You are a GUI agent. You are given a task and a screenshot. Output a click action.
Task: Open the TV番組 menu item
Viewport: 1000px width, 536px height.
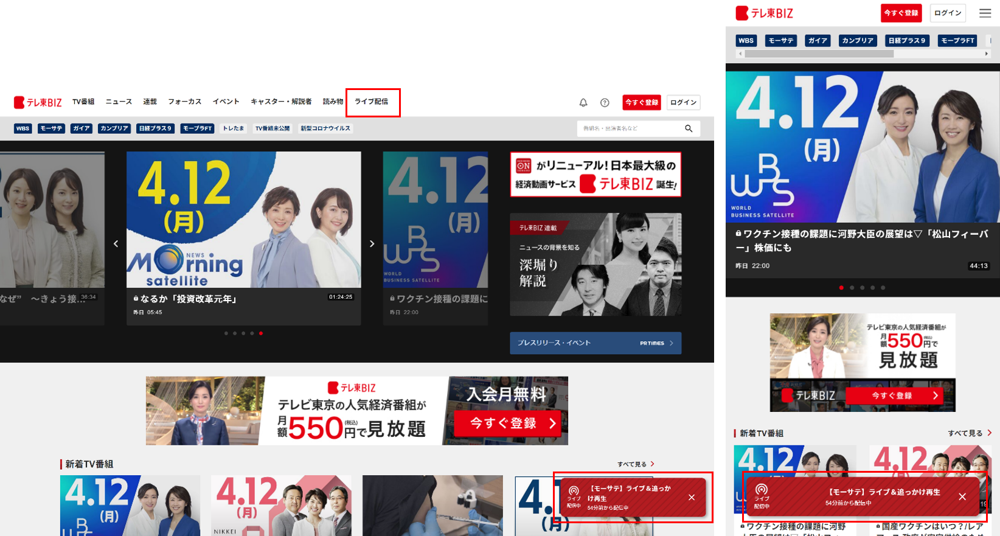pyautogui.click(x=83, y=102)
